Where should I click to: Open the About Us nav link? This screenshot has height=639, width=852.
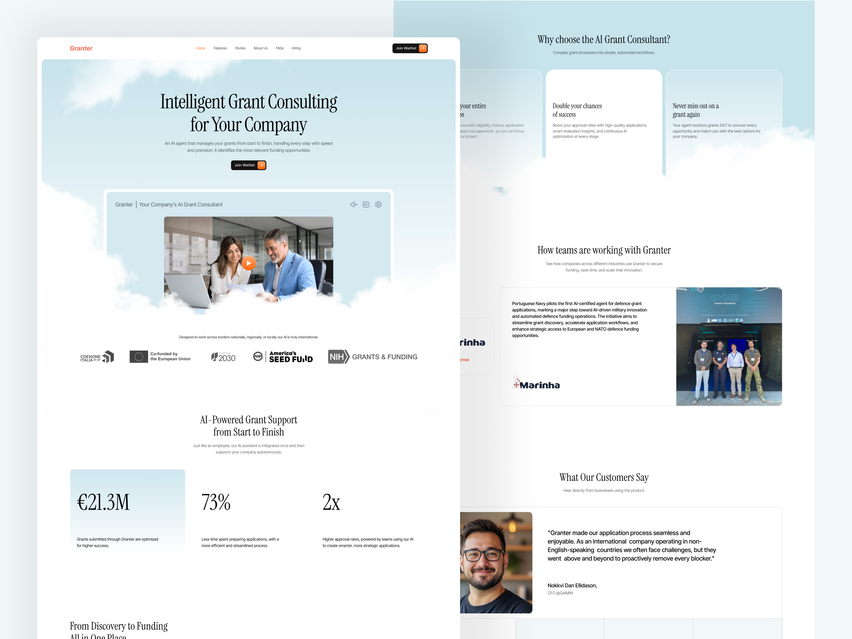click(260, 48)
